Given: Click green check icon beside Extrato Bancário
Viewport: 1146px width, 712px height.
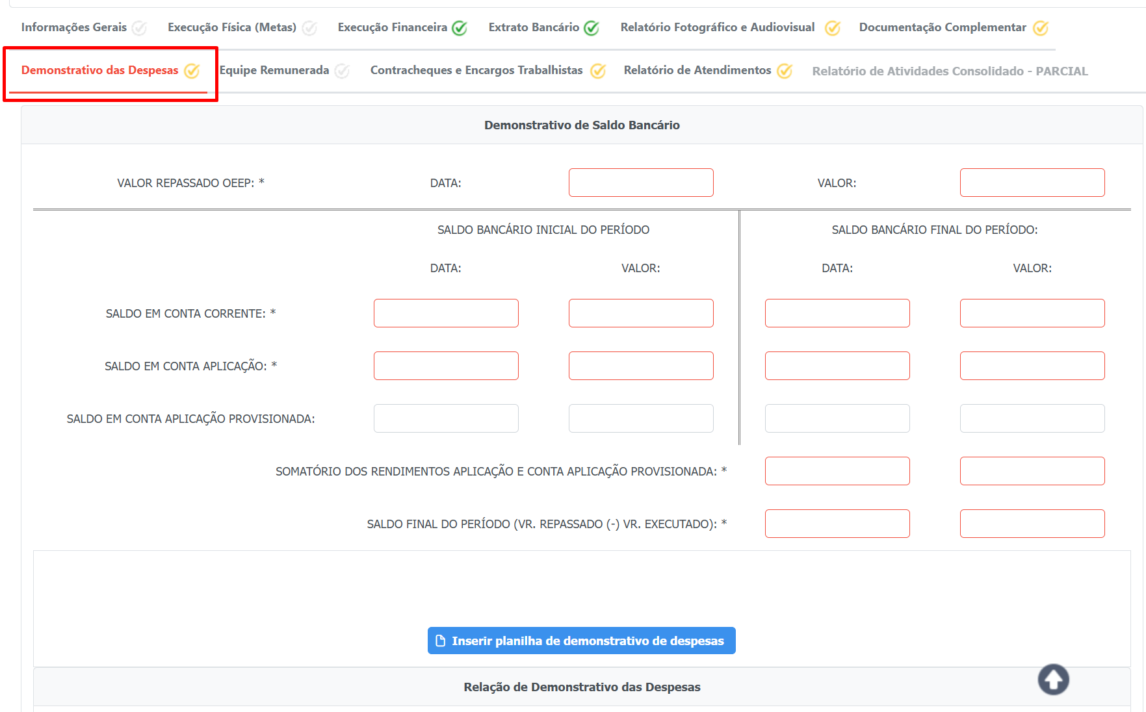Looking at the screenshot, I should coord(591,28).
